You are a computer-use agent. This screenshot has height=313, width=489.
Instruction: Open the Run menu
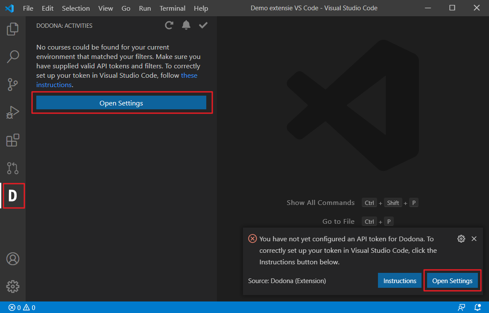(x=145, y=9)
